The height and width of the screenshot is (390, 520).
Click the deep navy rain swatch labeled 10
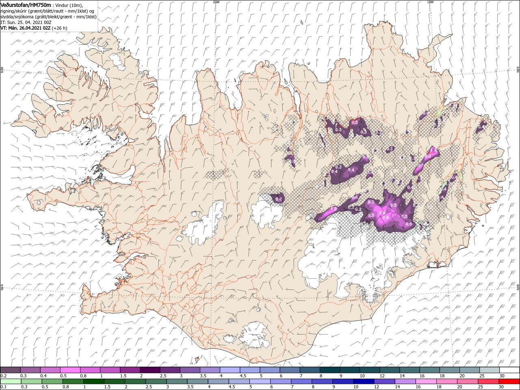[x=364, y=381]
